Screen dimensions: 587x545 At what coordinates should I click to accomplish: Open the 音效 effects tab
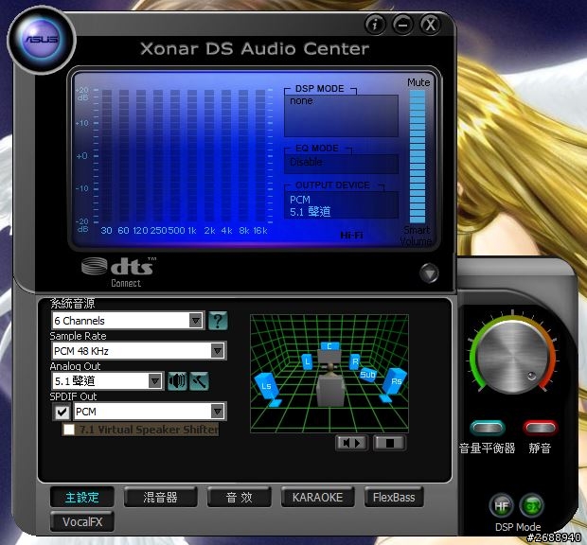pyautogui.click(x=240, y=498)
